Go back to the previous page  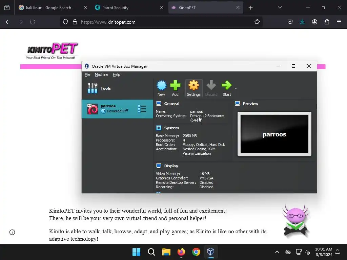pyautogui.click(x=8, y=22)
